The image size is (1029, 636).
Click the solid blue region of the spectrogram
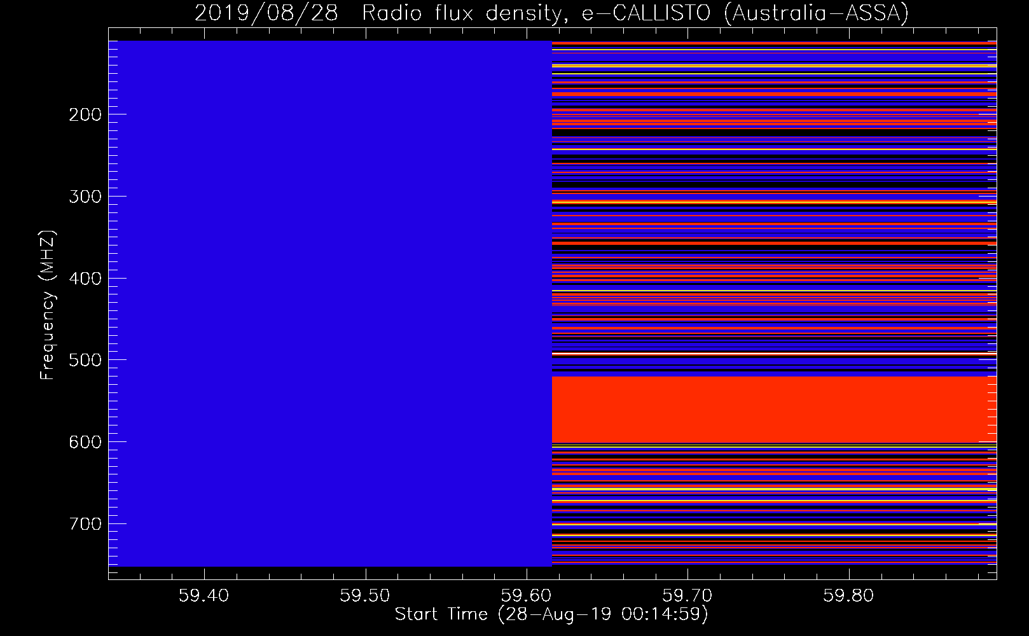[x=330, y=303]
